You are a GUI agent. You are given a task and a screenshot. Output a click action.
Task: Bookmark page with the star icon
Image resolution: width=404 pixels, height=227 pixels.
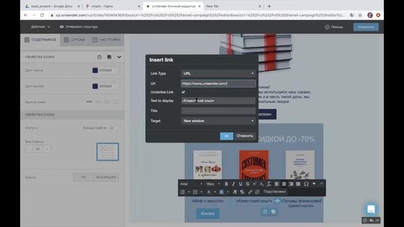click(360, 15)
